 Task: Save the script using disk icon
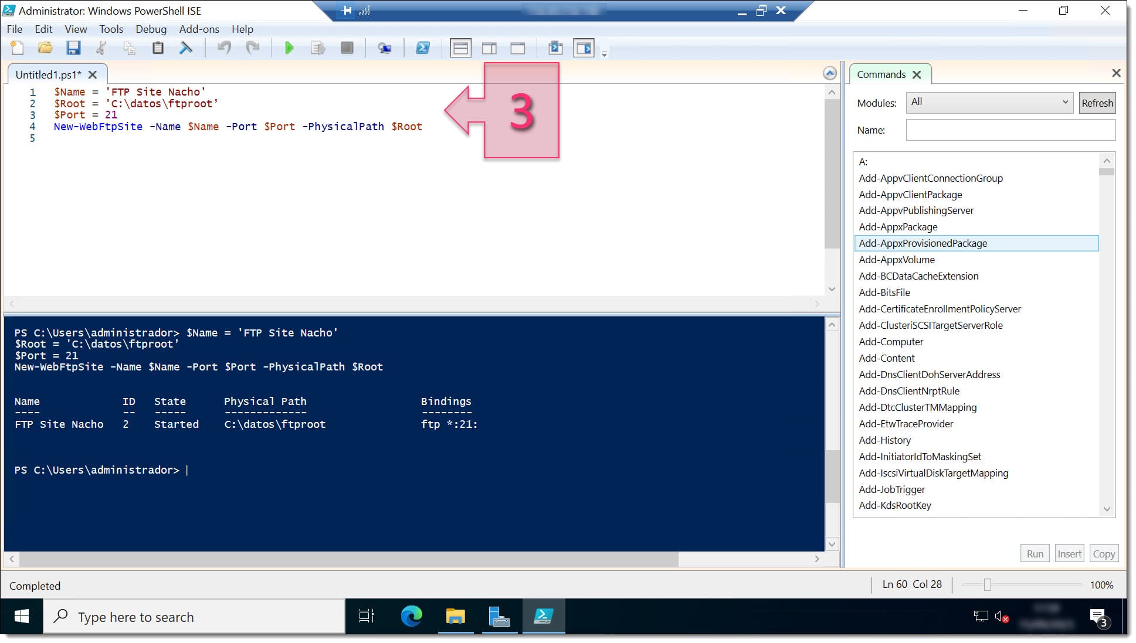[x=73, y=48]
